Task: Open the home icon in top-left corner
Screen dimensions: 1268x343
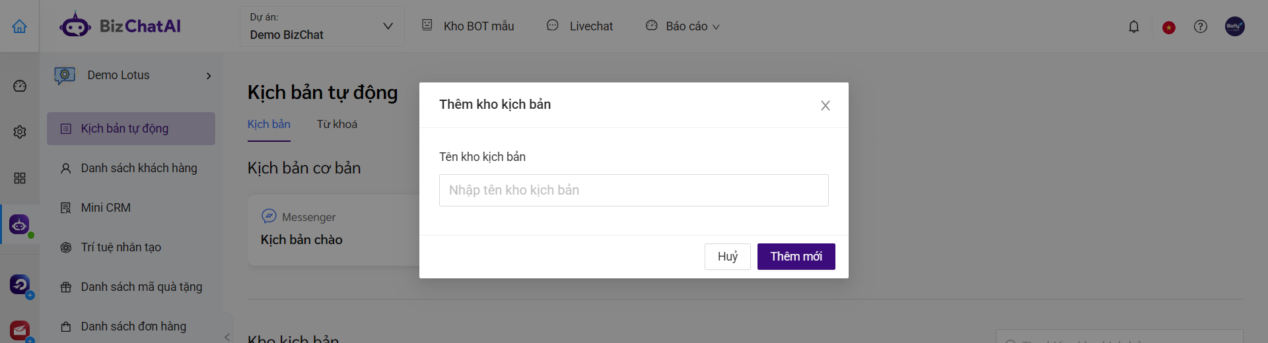Action: tap(20, 26)
